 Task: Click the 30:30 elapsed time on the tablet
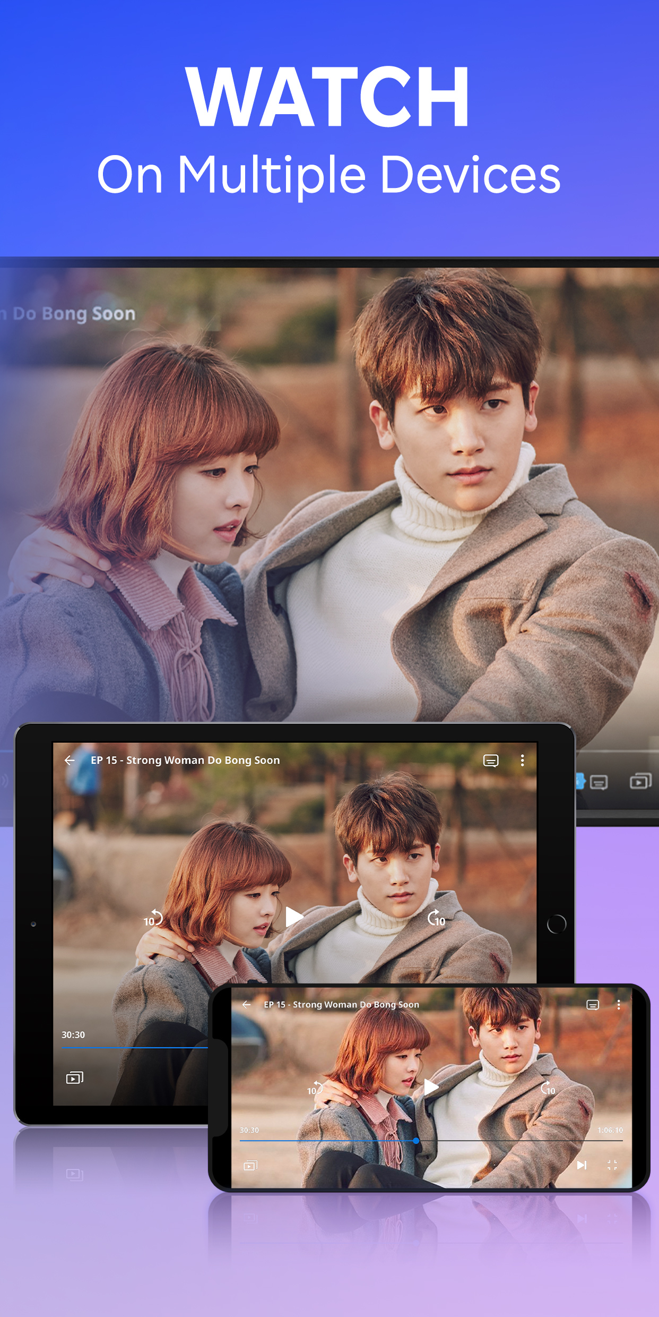click(x=73, y=1034)
